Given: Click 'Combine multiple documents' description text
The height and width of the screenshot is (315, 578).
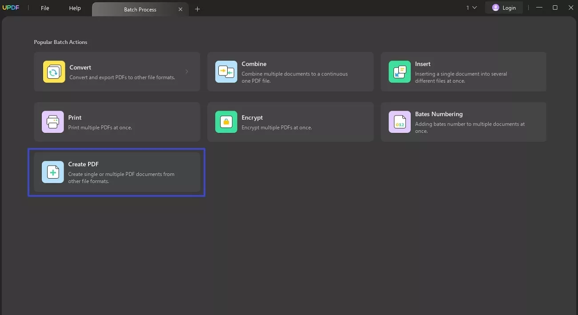Looking at the screenshot, I should point(294,77).
